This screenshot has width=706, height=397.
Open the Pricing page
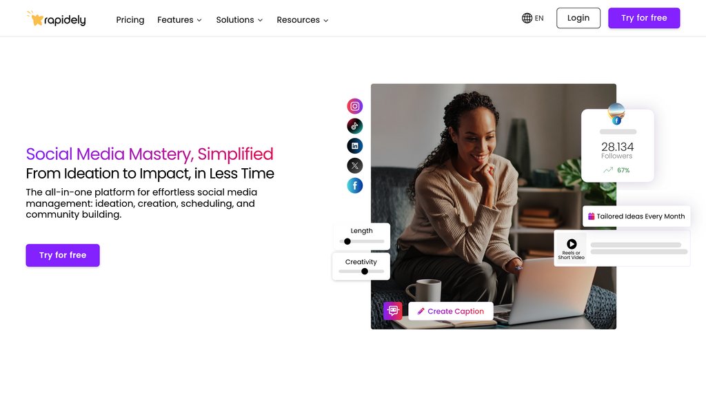click(x=130, y=20)
